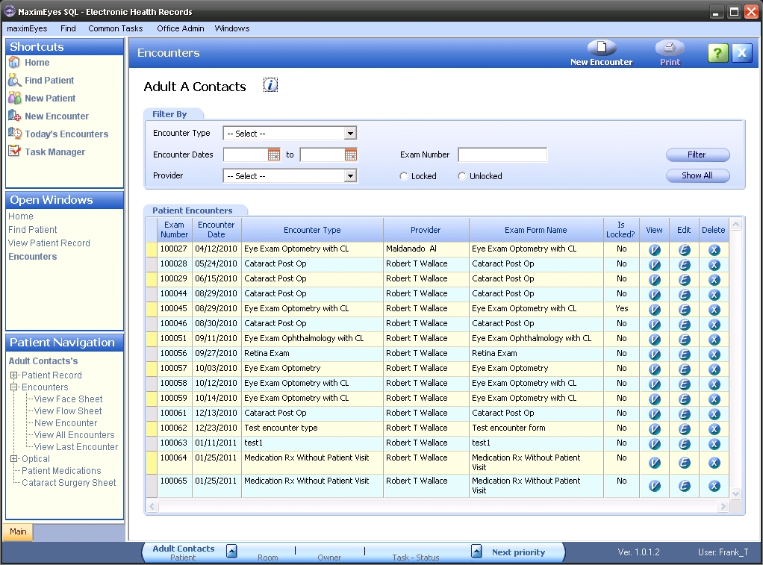Screen dimensions: 763x565
Task: Click the up arrow beside Adult Contacts patient
Action: 232,551
